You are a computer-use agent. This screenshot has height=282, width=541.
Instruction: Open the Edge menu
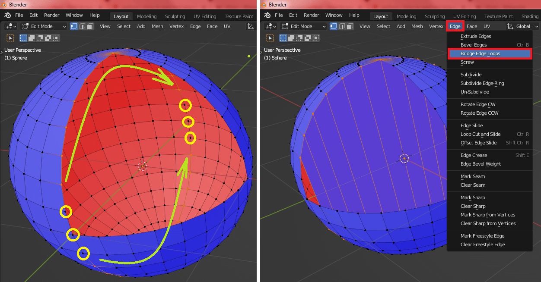click(x=455, y=26)
